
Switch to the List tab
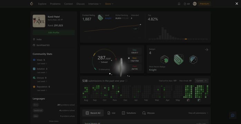(112, 113)
